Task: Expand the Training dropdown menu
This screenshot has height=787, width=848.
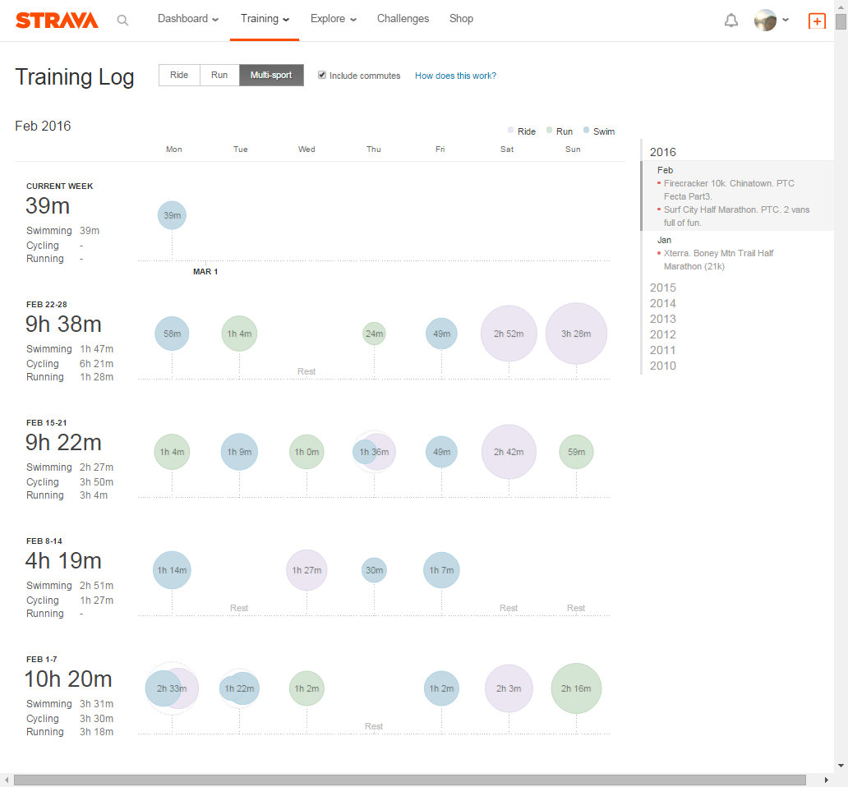Action: point(265,19)
